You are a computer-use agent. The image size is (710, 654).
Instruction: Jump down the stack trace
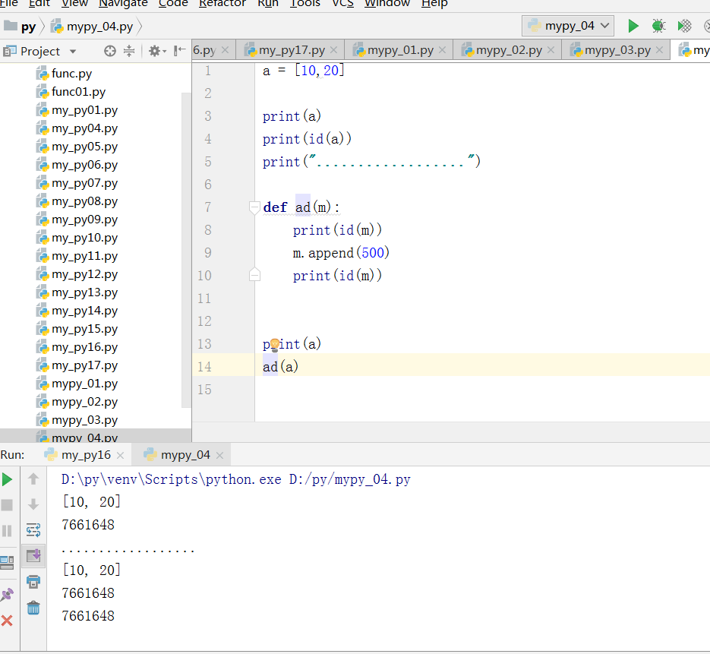coord(33,504)
